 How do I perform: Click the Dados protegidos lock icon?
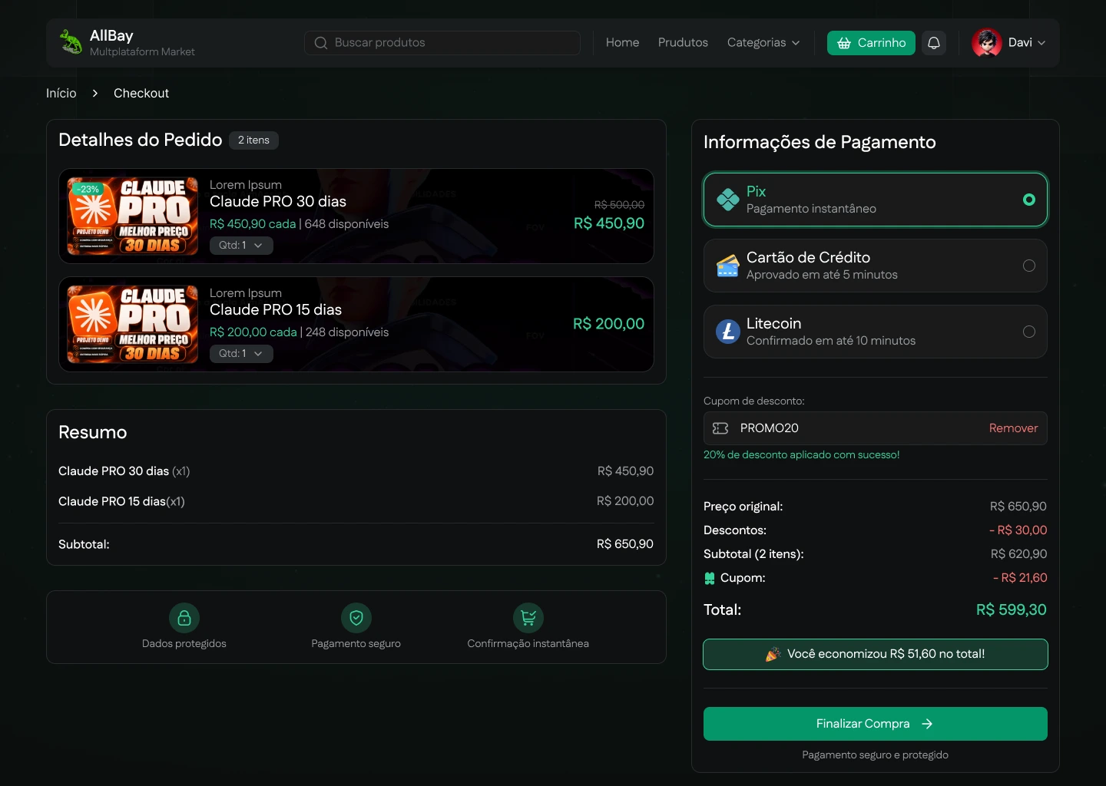(184, 618)
